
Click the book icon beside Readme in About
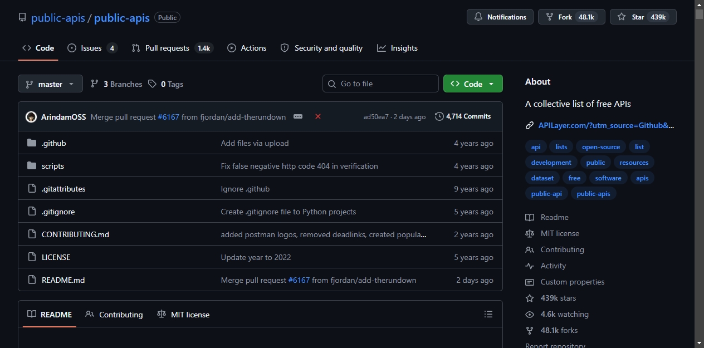pos(530,217)
